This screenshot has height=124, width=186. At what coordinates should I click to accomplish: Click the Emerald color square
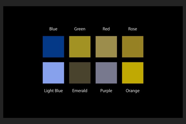80,73
